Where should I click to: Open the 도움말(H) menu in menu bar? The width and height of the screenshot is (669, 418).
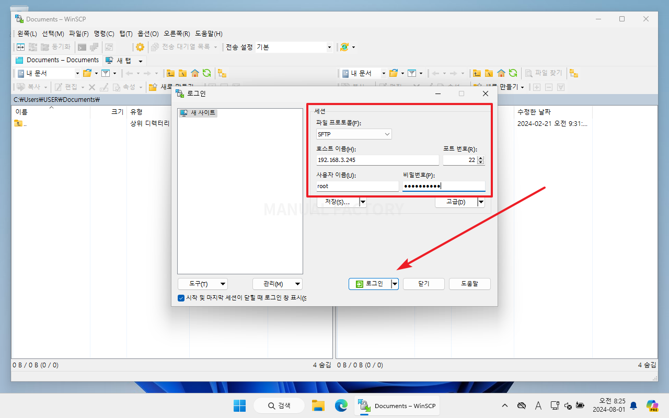coord(209,33)
